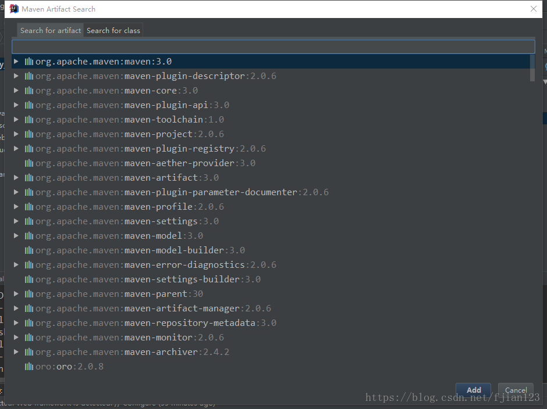Select the maven-core:3.0 row text

click(117, 91)
